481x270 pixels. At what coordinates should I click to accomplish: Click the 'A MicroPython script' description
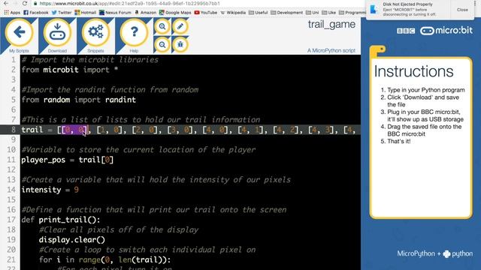tap(331, 50)
